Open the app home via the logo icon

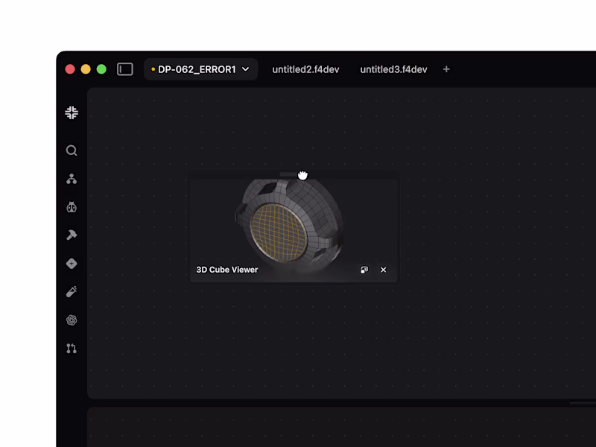72,112
